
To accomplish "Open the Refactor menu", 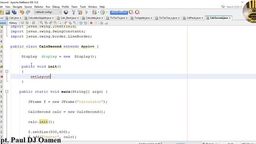I will pos(39,7).
